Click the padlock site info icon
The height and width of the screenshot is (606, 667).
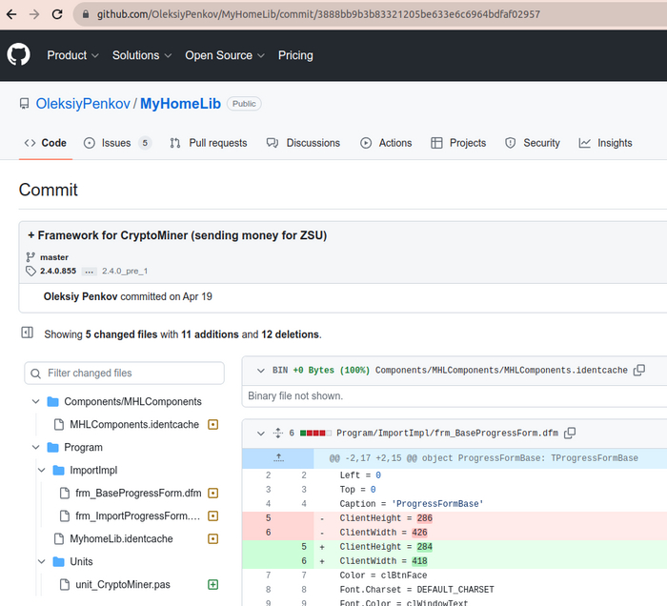click(86, 14)
